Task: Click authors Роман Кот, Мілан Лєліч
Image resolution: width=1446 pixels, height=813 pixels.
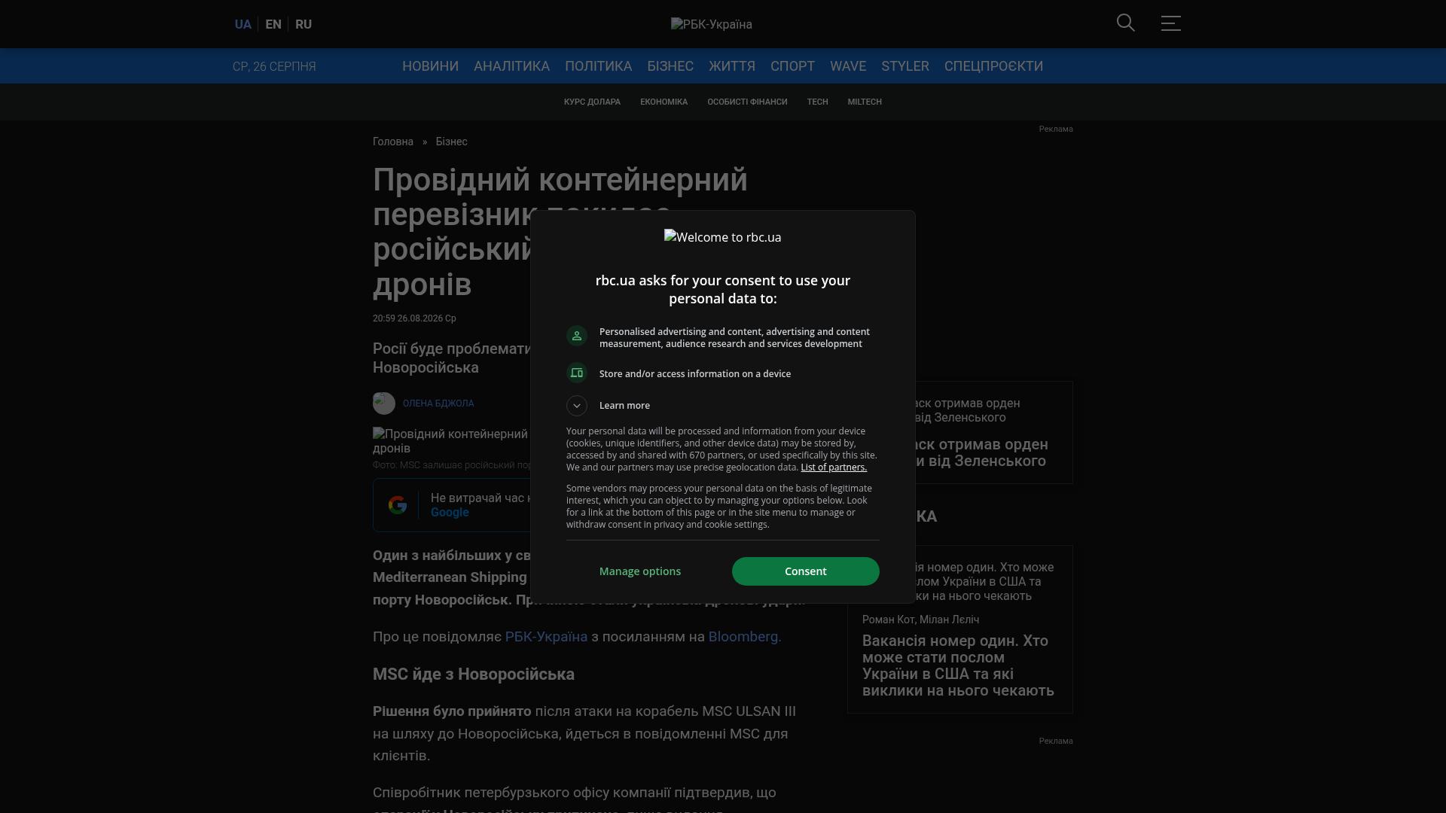Action: coord(920,620)
